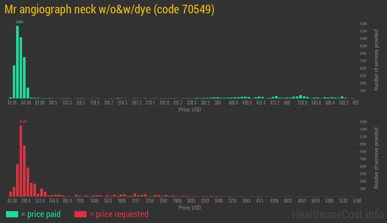
Task: Click the red chart's "Number of services provided" label
Action: [x=376, y=158]
